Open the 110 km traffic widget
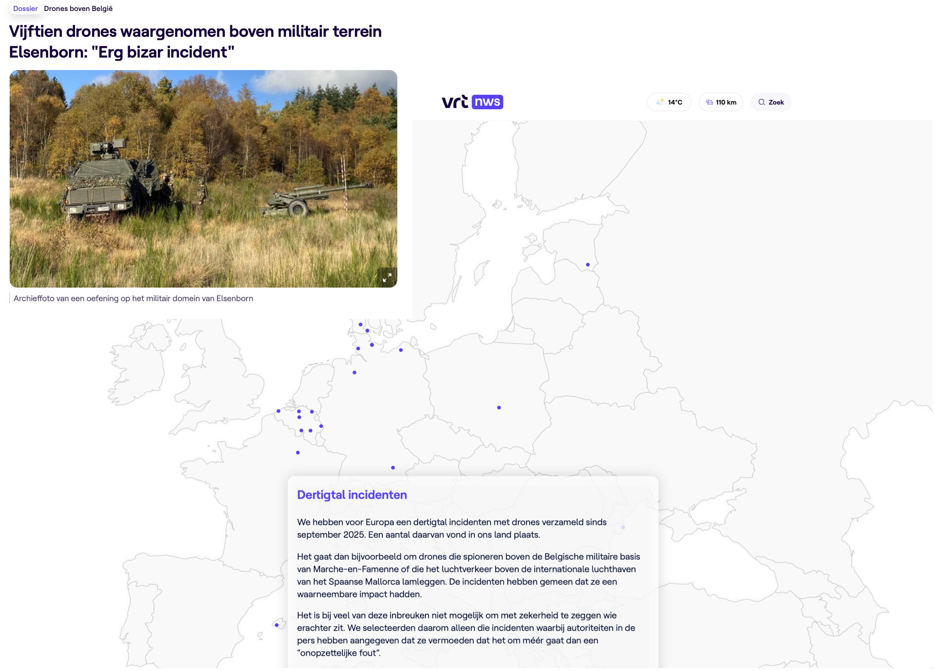The width and height of the screenshot is (935, 671). 721,102
